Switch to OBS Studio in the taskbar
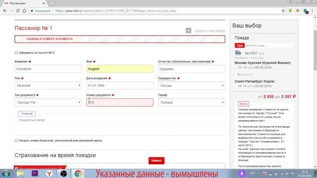 [63, 174]
